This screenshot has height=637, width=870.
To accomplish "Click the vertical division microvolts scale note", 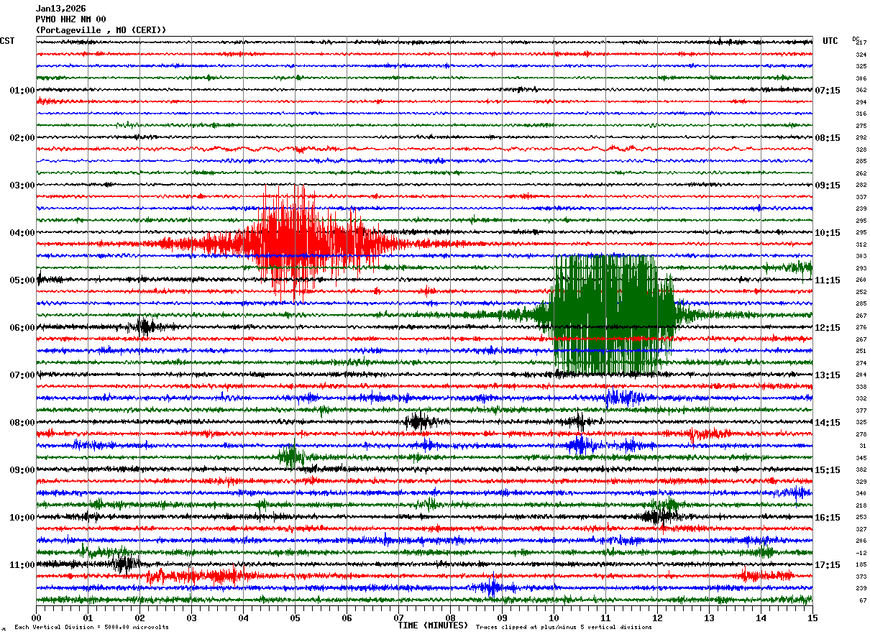I will tap(91, 627).
